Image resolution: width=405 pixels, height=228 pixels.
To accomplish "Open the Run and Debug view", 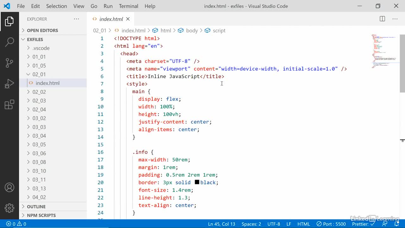I will coord(9,84).
